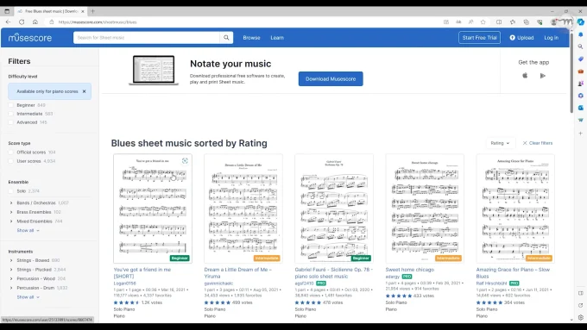Open the Learn menu
This screenshot has width=587, height=330.
pyautogui.click(x=277, y=38)
